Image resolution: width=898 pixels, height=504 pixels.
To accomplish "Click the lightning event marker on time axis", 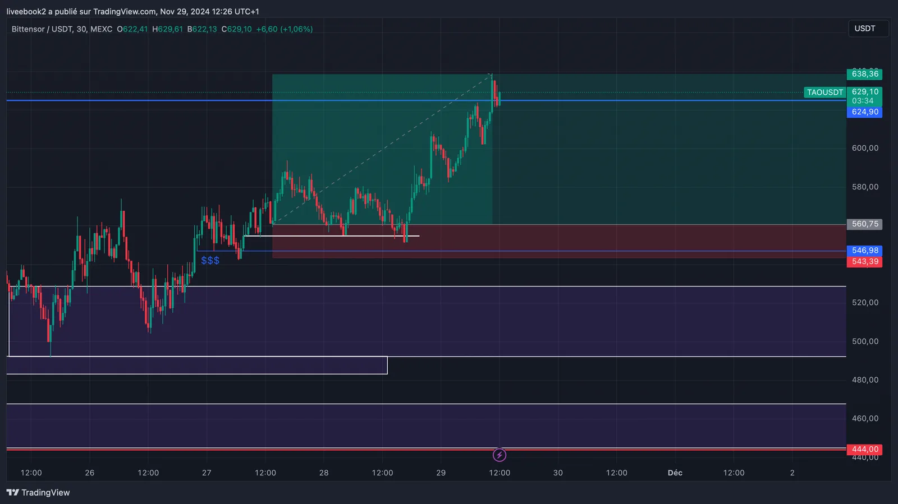I will [x=499, y=455].
